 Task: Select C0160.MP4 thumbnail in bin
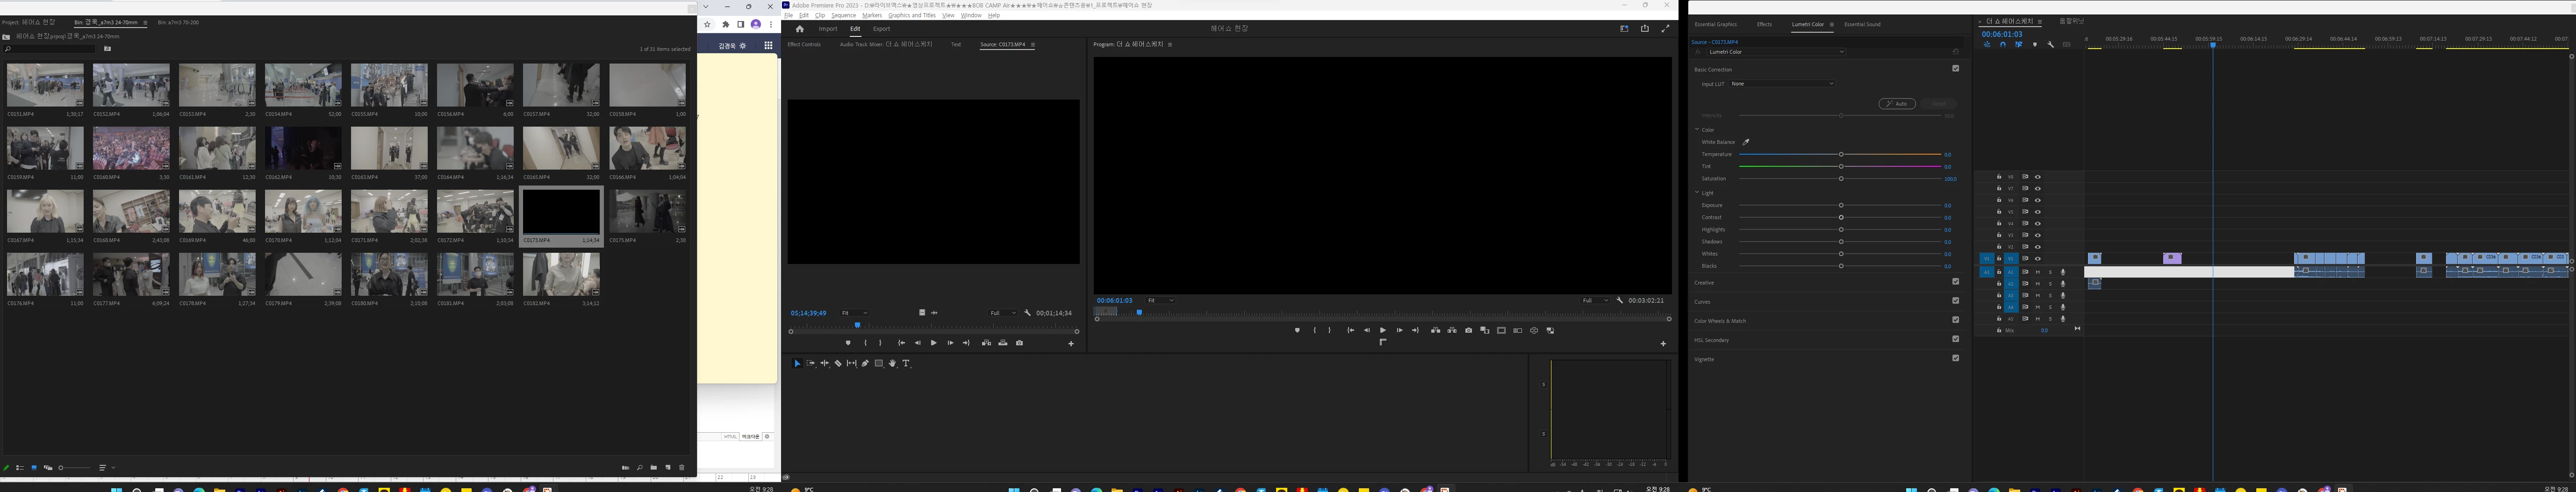[131, 149]
